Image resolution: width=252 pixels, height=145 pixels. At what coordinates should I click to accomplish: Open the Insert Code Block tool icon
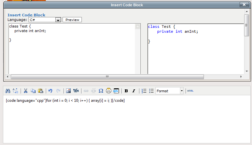(x=116, y=91)
